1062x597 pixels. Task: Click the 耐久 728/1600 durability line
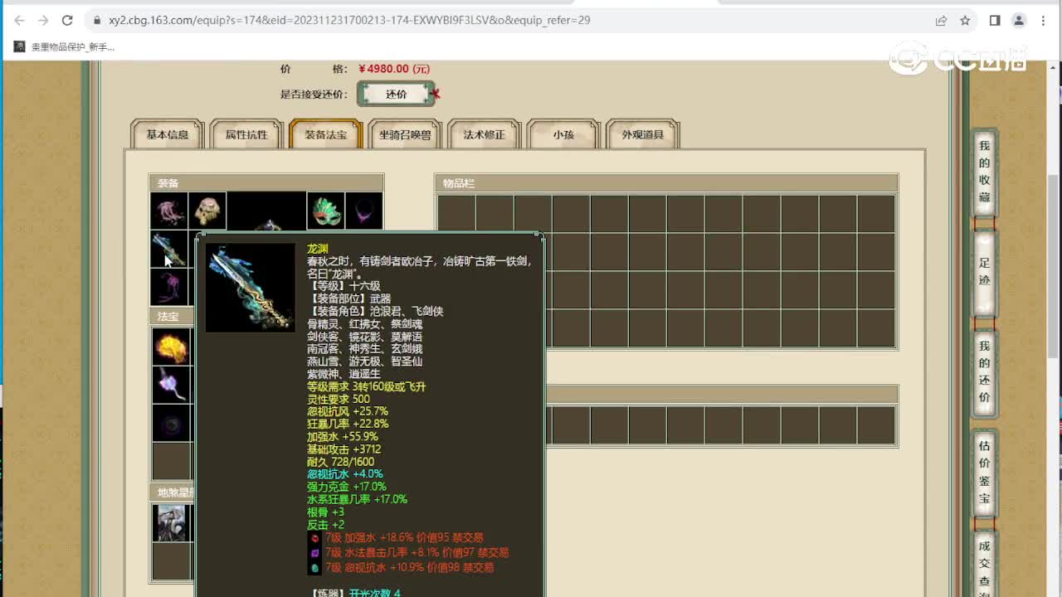pos(340,461)
